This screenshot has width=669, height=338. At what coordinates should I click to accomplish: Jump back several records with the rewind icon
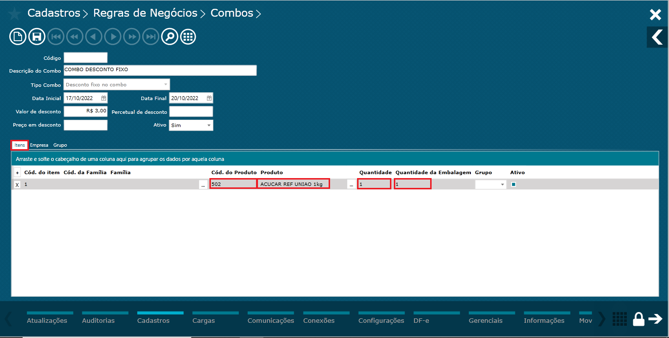[x=75, y=37]
